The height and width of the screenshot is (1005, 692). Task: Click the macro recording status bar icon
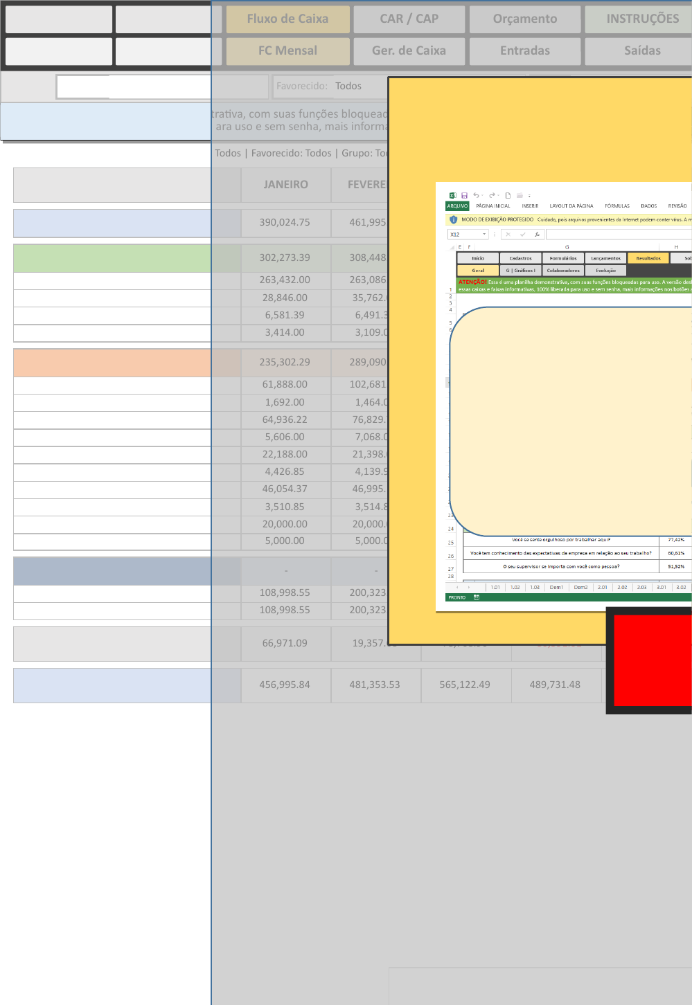(x=477, y=597)
